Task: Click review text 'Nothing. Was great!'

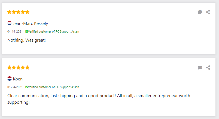Action: tap(26, 40)
